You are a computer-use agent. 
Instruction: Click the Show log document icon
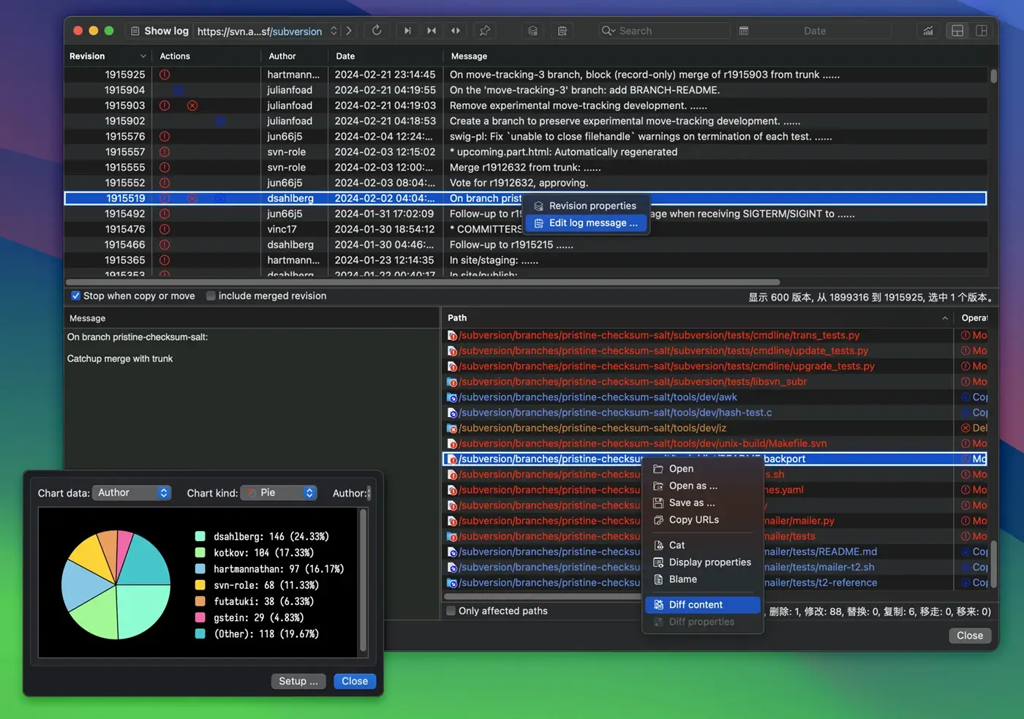[x=135, y=31]
